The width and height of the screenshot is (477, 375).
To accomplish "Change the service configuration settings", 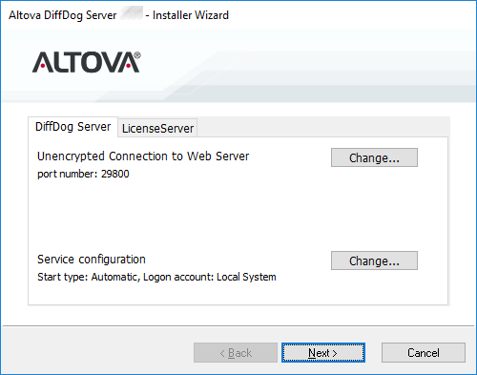I will (x=374, y=260).
